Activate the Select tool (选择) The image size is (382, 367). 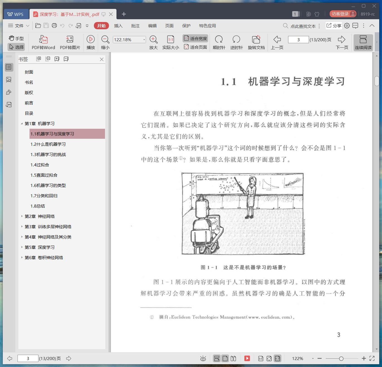(16, 47)
